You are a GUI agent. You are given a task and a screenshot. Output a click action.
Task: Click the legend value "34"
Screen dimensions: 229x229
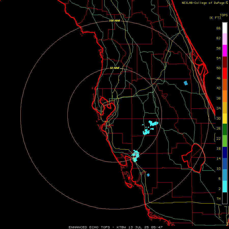click(x=219, y=108)
